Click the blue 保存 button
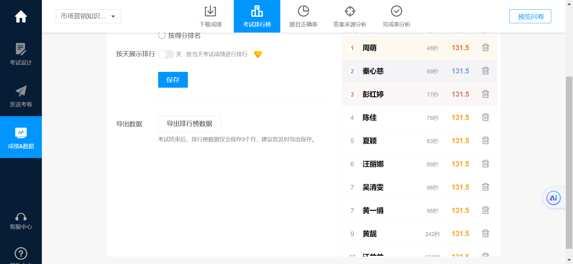Viewport: 573px width, 264px height. [x=173, y=80]
